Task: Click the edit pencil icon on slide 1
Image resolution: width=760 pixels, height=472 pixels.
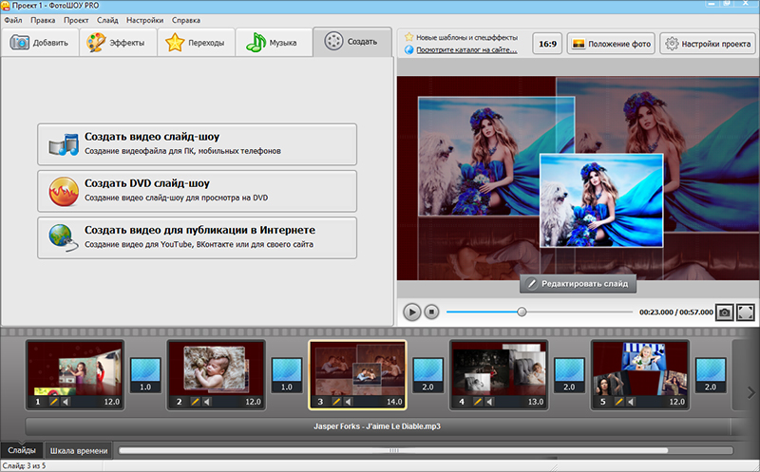Action: (x=53, y=402)
